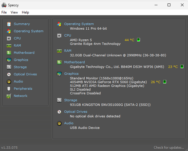This screenshot has width=188, height=151.
Task: Click the Motherboard icon in sidebar
Action: pyautogui.click(x=9, y=53)
